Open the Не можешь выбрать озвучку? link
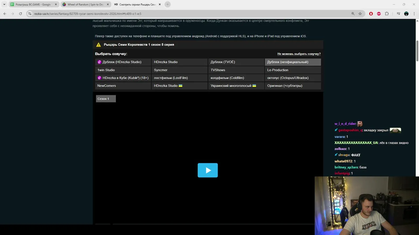This screenshot has width=419, height=235. pos(299,54)
